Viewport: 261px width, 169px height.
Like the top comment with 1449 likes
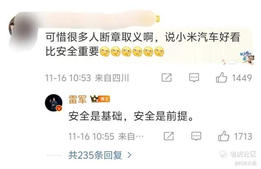point(221,77)
